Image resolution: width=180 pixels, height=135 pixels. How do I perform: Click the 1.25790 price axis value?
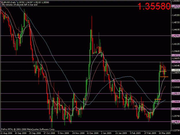[176, 116]
